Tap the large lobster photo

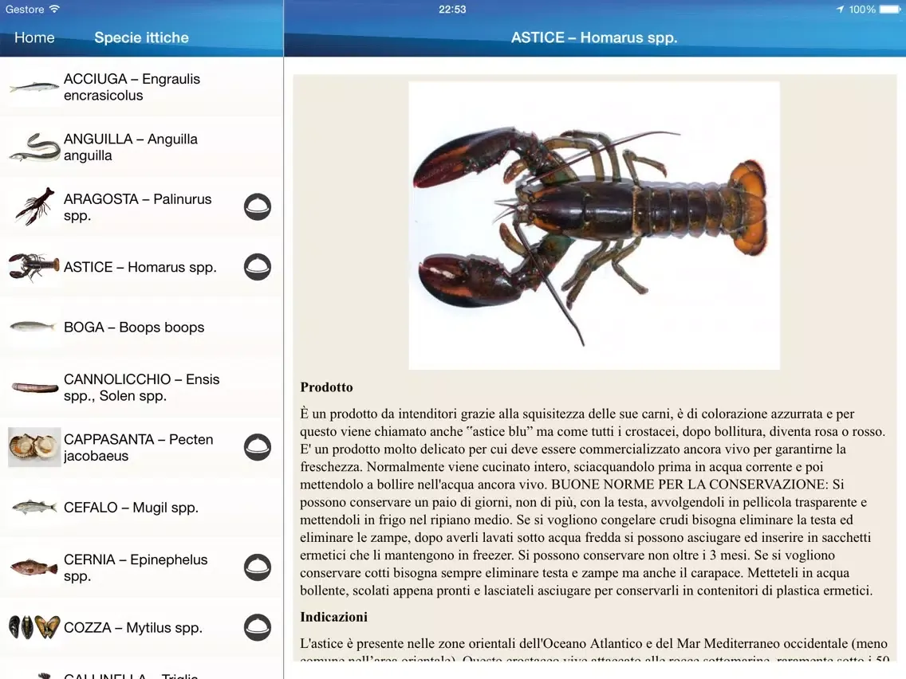(594, 226)
